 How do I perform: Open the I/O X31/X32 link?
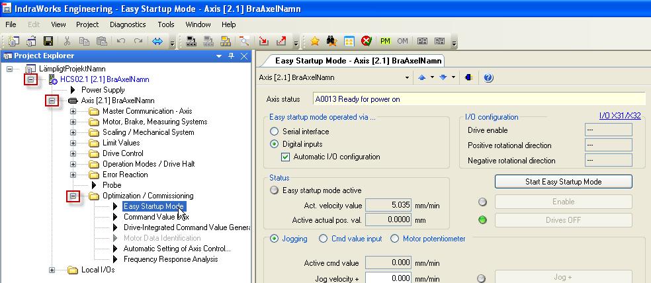click(x=620, y=116)
